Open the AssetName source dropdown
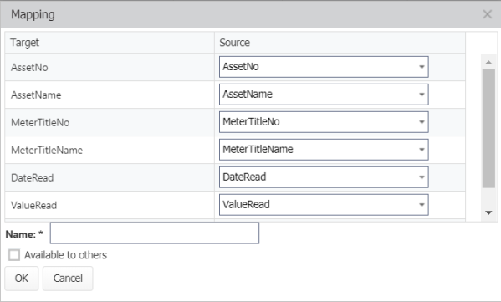501x302 pixels. [x=324, y=95]
